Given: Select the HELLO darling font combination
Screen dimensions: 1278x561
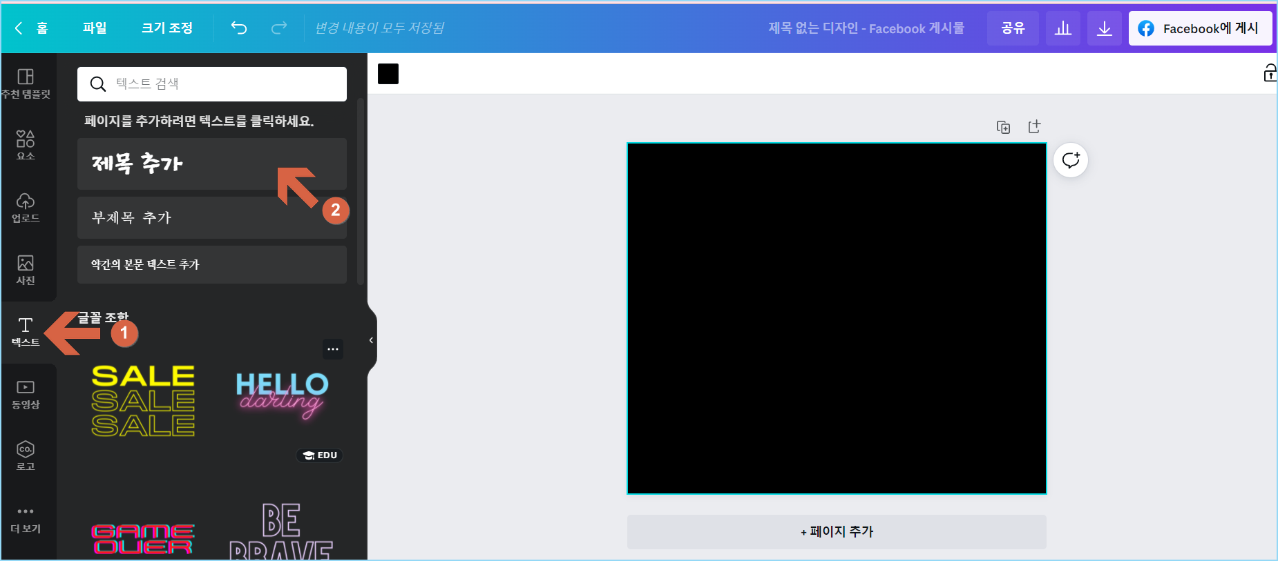Looking at the screenshot, I should pyautogui.click(x=282, y=395).
